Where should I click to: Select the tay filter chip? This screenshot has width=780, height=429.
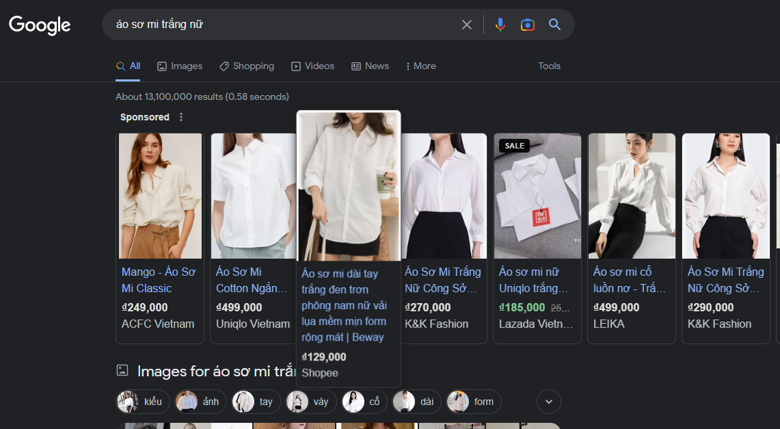pos(256,402)
